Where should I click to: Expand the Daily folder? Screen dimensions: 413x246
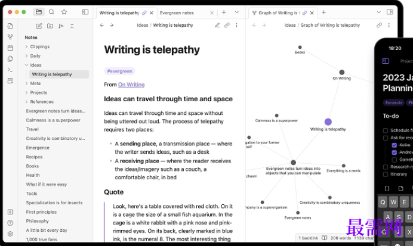coord(26,56)
